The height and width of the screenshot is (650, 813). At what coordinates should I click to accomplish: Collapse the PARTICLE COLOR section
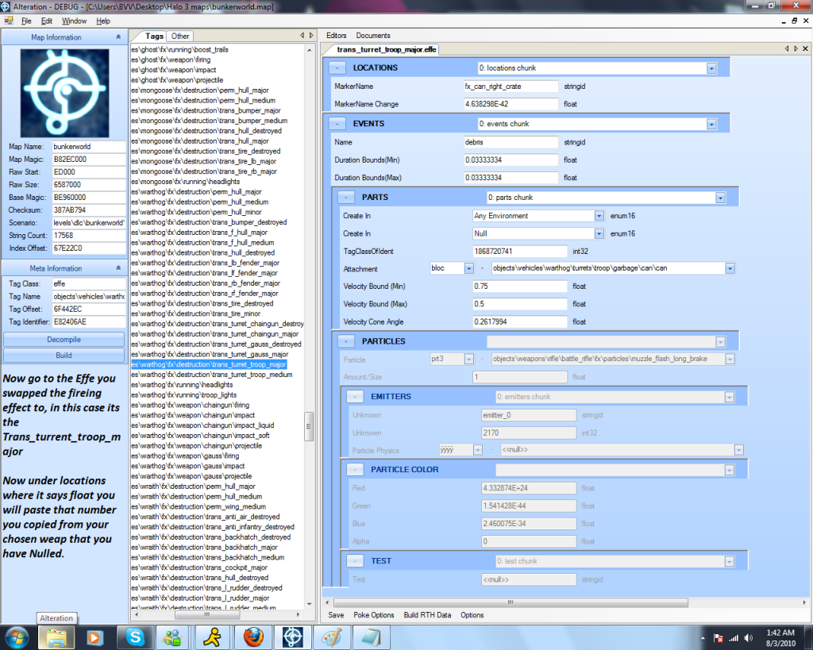pos(355,470)
